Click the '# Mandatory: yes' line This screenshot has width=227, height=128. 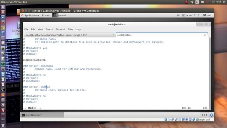pos(35,48)
